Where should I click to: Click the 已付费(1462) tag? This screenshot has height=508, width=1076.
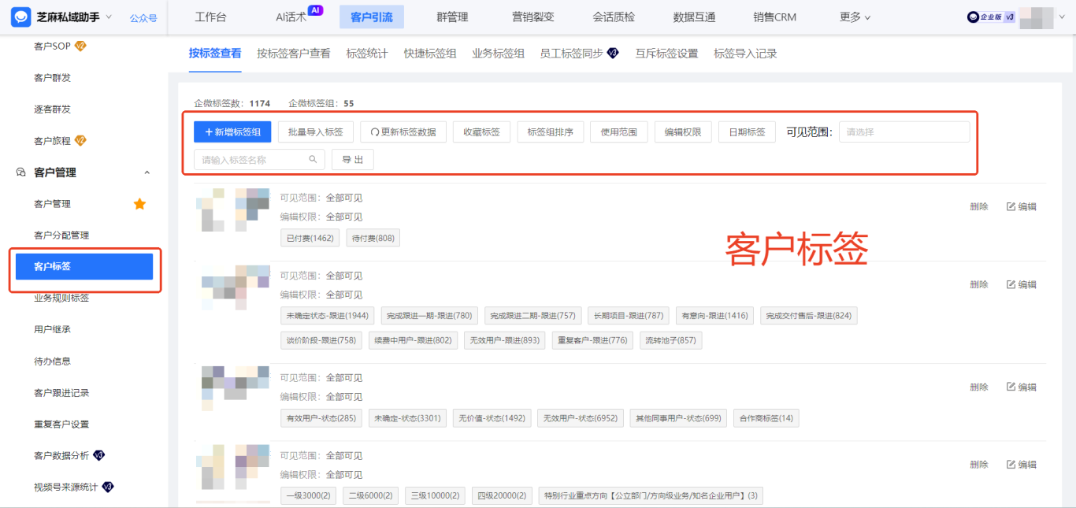point(310,238)
